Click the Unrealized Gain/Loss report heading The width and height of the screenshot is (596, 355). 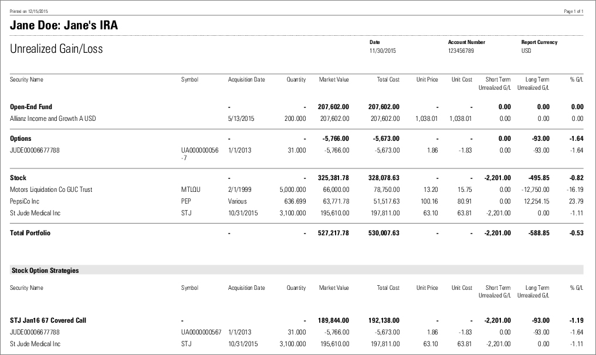pos(56,49)
